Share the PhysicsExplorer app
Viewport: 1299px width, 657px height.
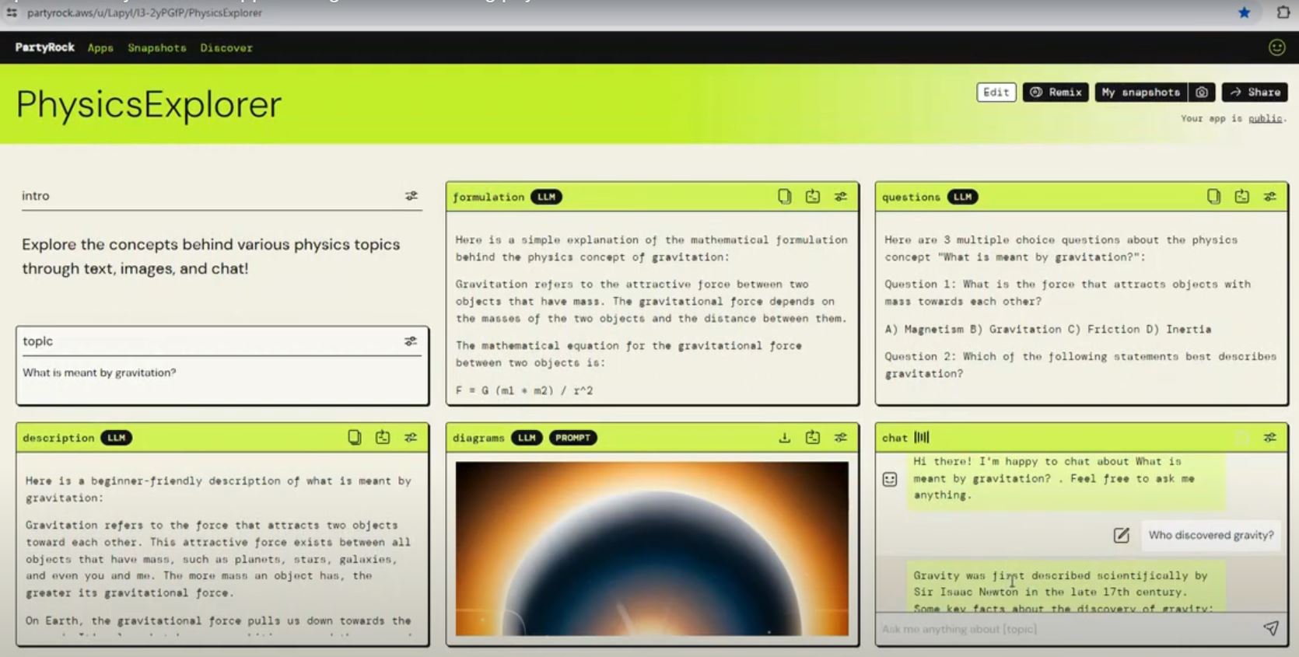coord(1255,92)
